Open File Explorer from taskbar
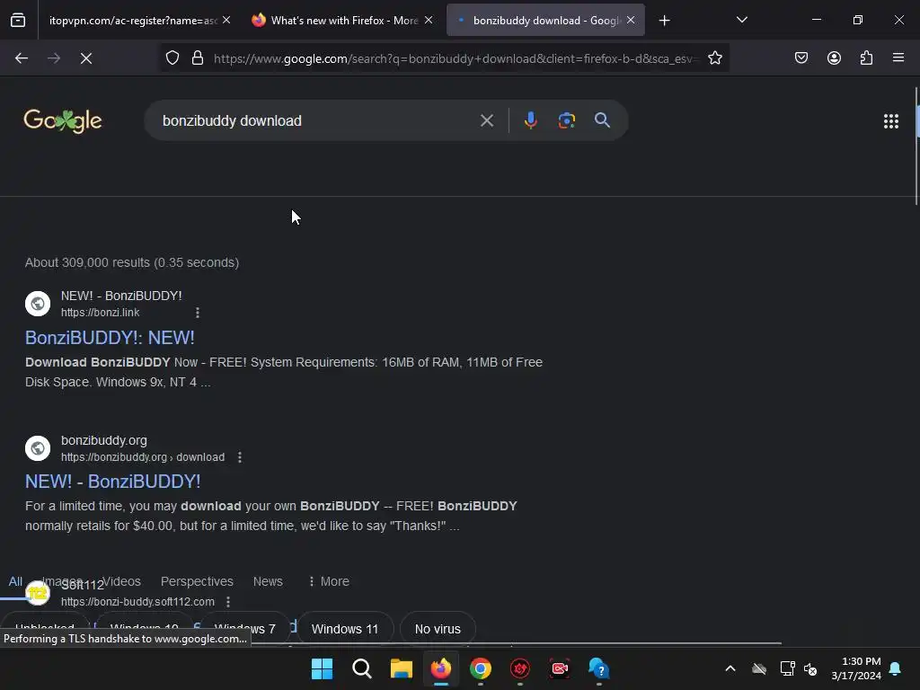The height and width of the screenshot is (690, 920). pyautogui.click(x=402, y=668)
